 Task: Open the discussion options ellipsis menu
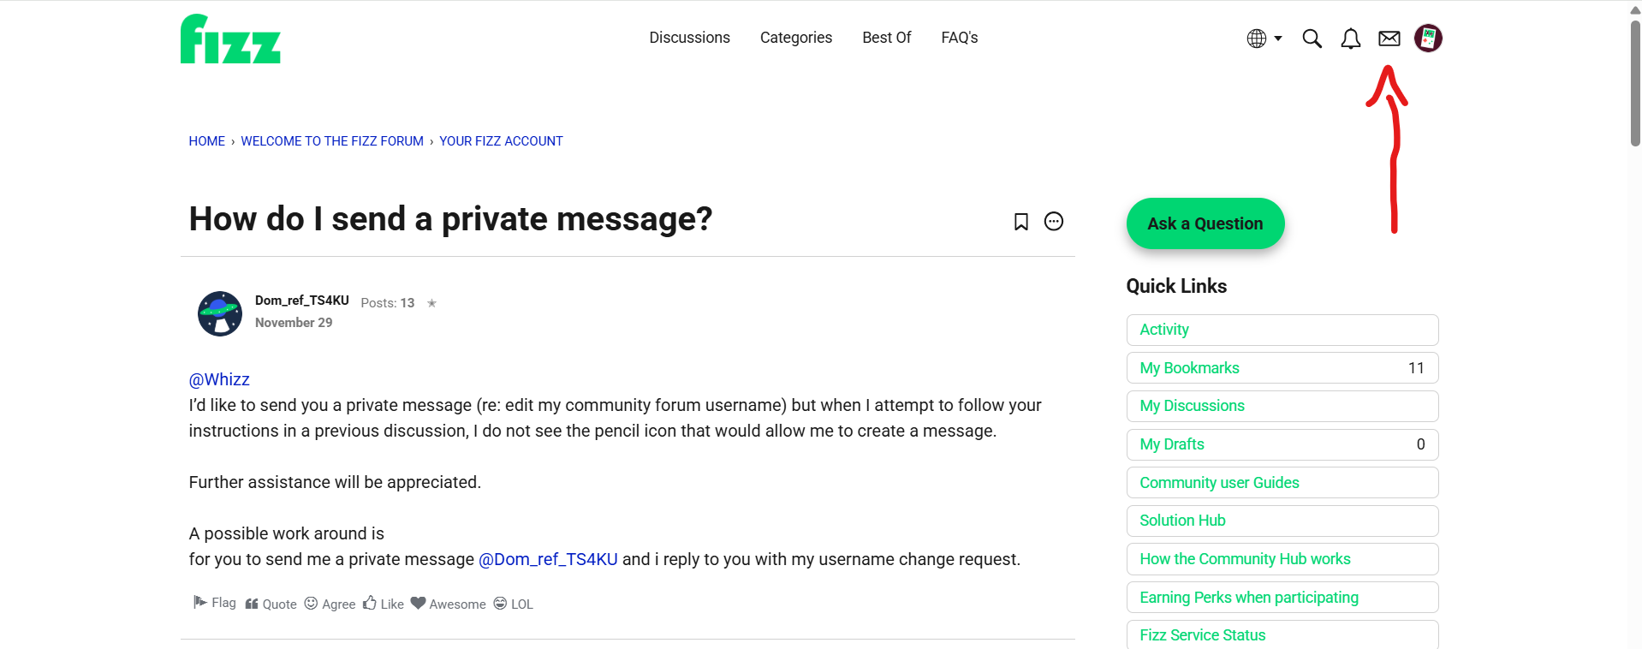(1053, 222)
